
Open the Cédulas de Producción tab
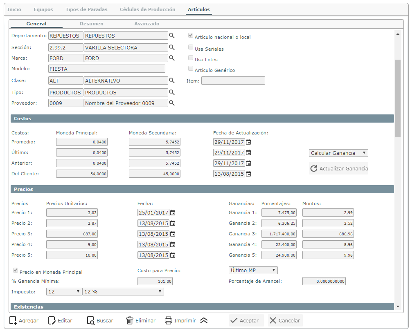coord(147,9)
